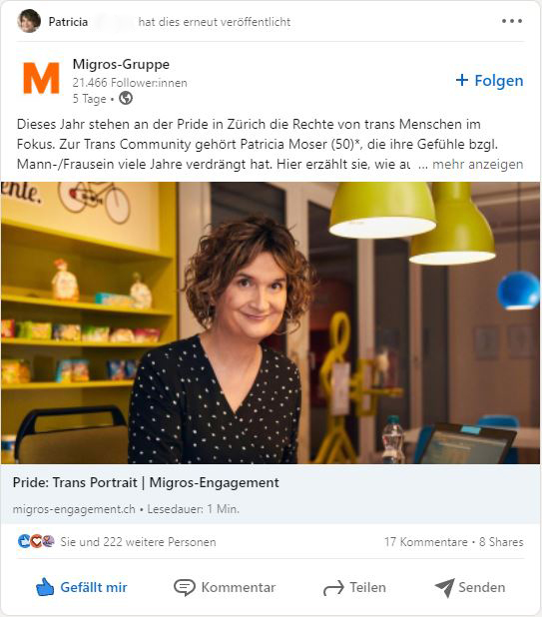Click the plus icon beside Folgen
Viewport: 542px width, 617px height.
(x=462, y=80)
